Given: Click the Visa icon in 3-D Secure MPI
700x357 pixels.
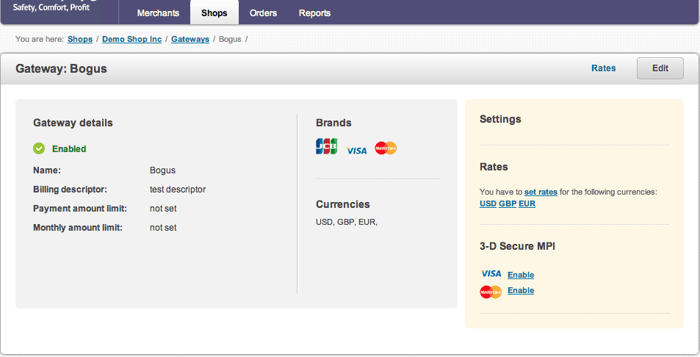Looking at the screenshot, I should [x=491, y=274].
